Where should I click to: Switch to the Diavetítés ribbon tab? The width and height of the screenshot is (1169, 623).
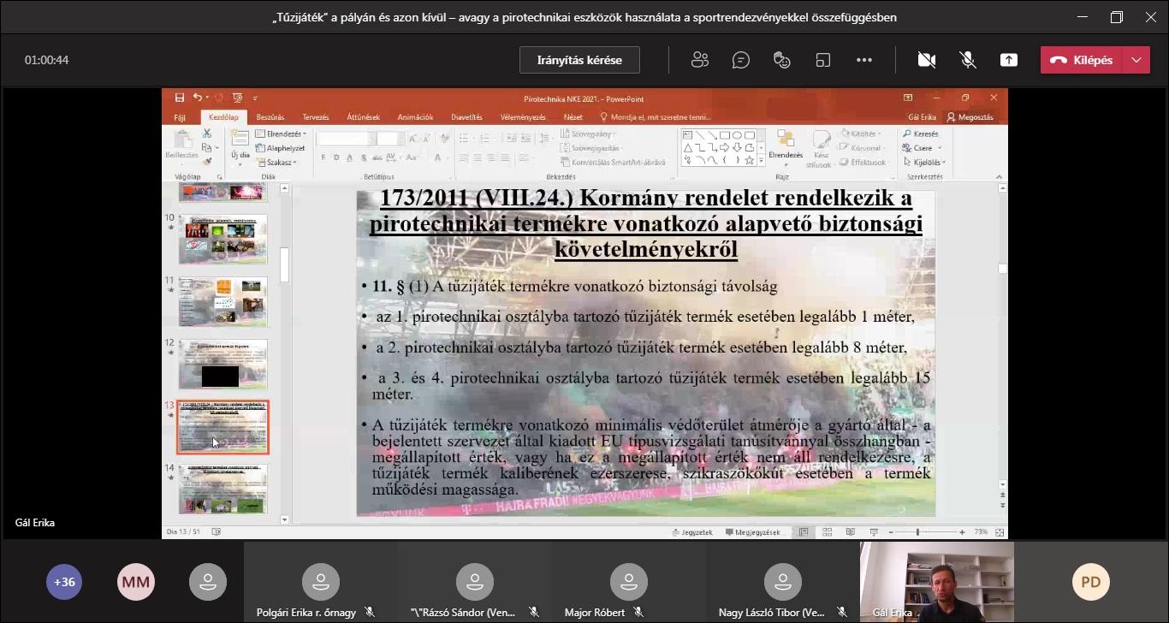(x=467, y=117)
